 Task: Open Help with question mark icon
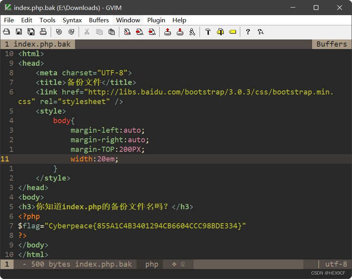[x=248, y=32]
